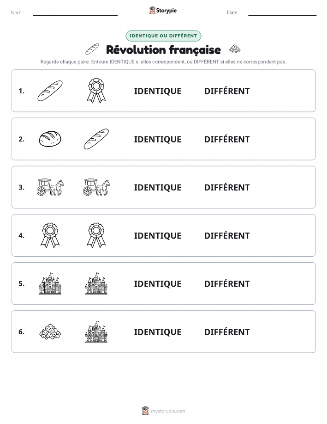Click the left rosette icon in row 4
327x424 pixels.
point(50,235)
